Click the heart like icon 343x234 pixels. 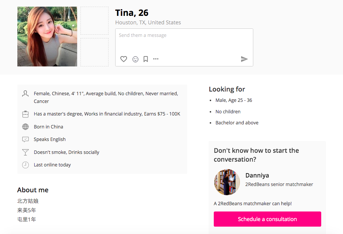coord(124,59)
